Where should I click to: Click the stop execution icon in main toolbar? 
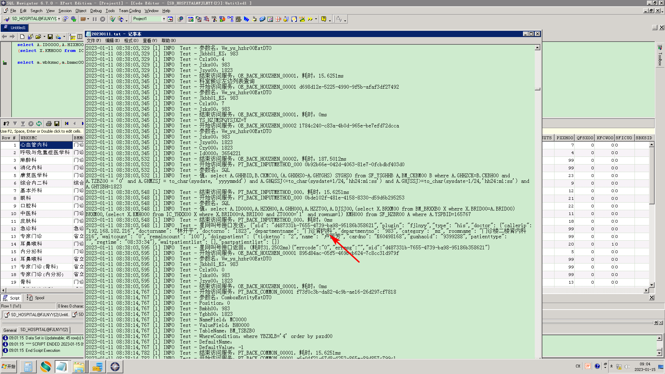[103, 19]
